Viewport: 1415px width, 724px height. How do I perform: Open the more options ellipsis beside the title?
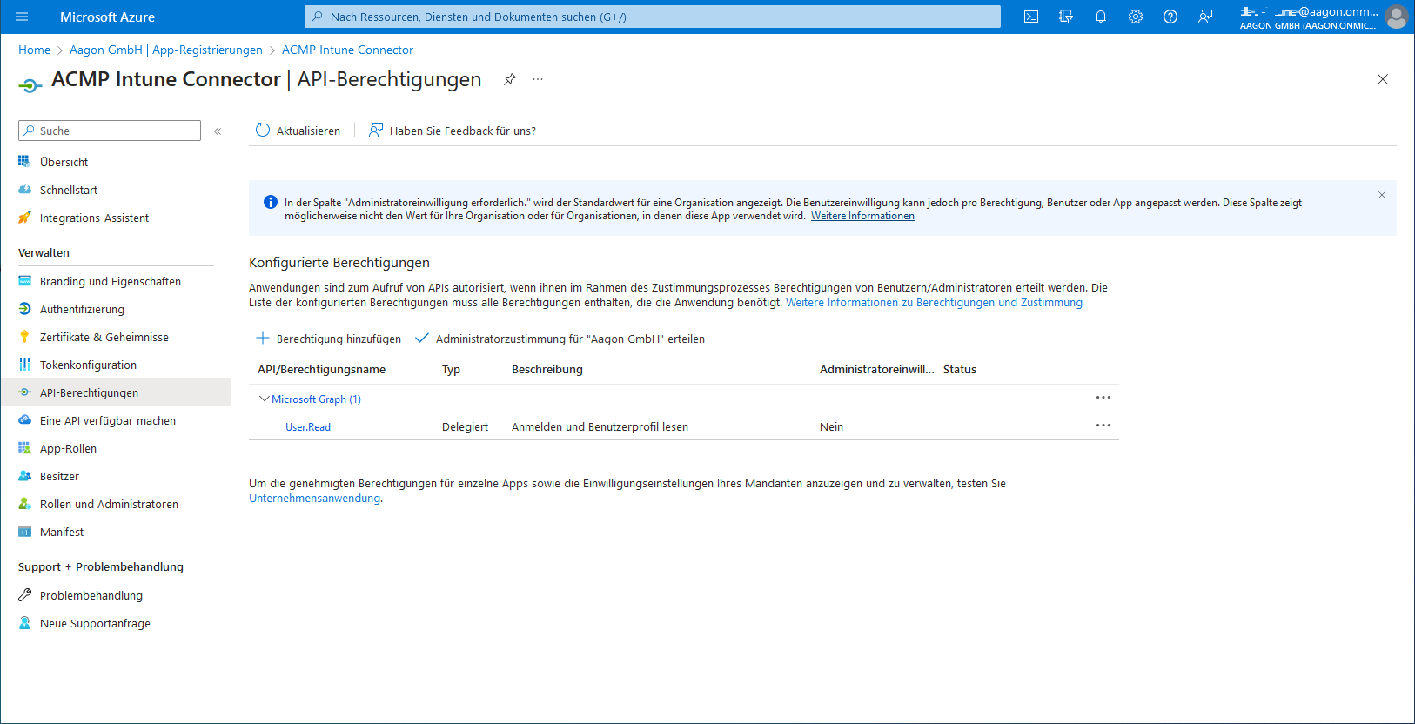coord(538,79)
